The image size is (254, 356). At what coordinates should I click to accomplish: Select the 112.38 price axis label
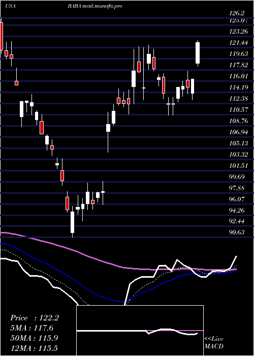click(x=238, y=98)
